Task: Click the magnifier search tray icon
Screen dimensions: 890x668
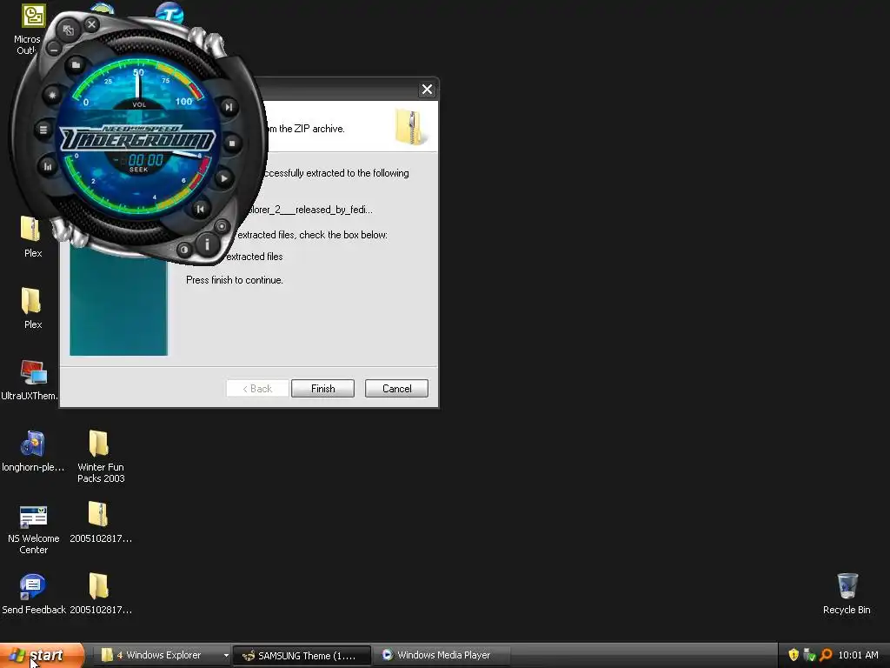Action: (826, 655)
